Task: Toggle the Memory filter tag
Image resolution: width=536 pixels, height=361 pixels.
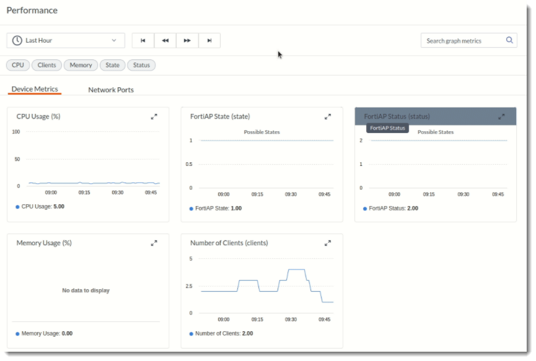Action: pos(81,65)
